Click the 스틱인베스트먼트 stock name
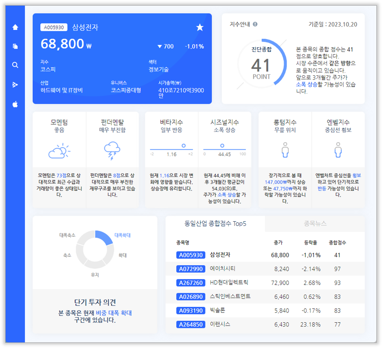 [x=230, y=297]
